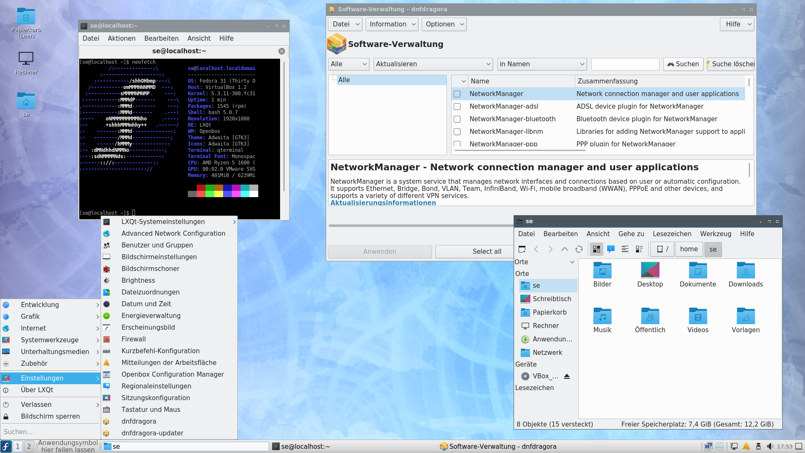805x453 pixels.
Task: Go forward in file manager
Action: pos(551,249)
